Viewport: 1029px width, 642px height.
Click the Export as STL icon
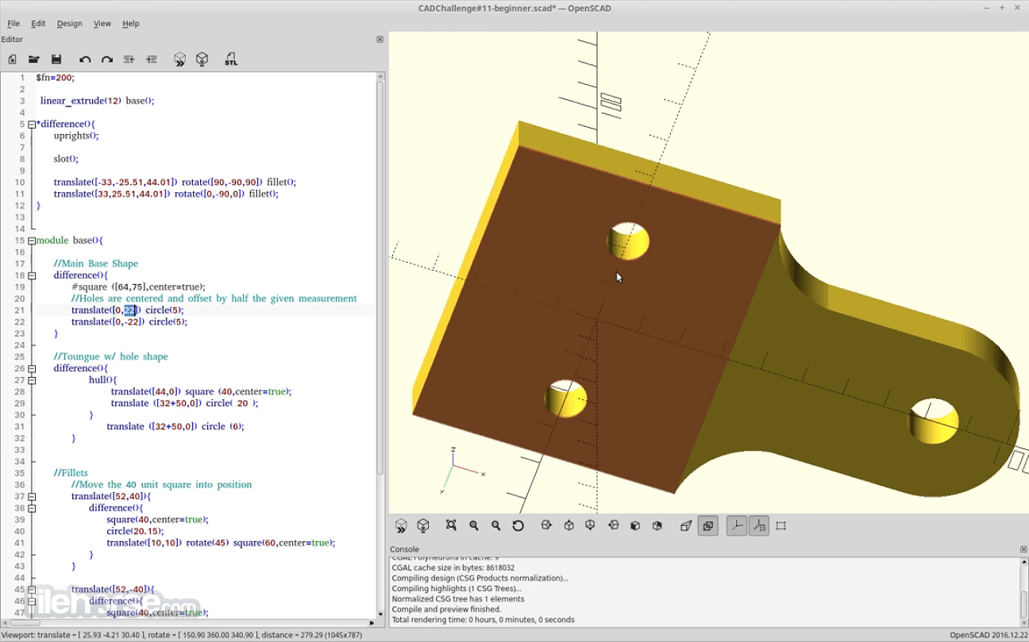[231, 60]
